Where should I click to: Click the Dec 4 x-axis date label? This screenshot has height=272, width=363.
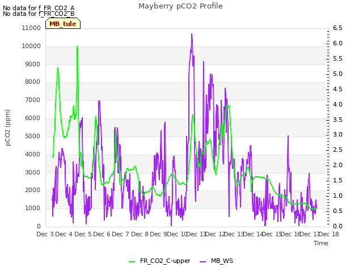(x=64, y=234)
